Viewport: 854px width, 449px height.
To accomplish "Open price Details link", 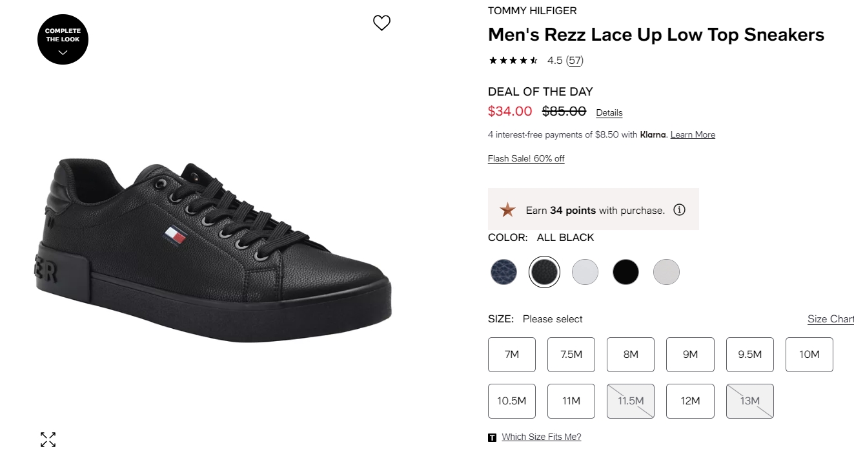I will (609, 112).
